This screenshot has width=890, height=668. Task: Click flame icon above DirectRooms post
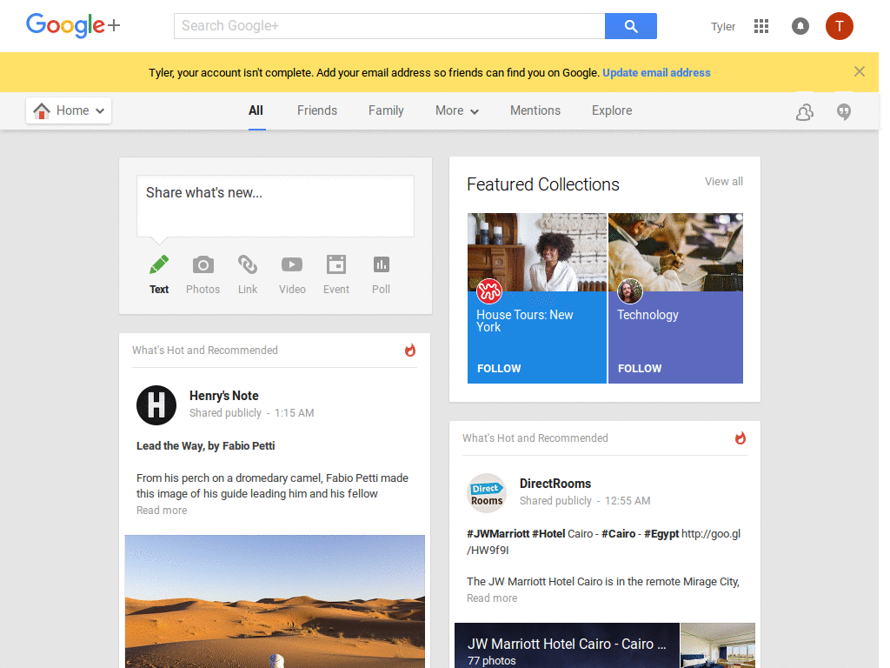click(x=741, y=438)
